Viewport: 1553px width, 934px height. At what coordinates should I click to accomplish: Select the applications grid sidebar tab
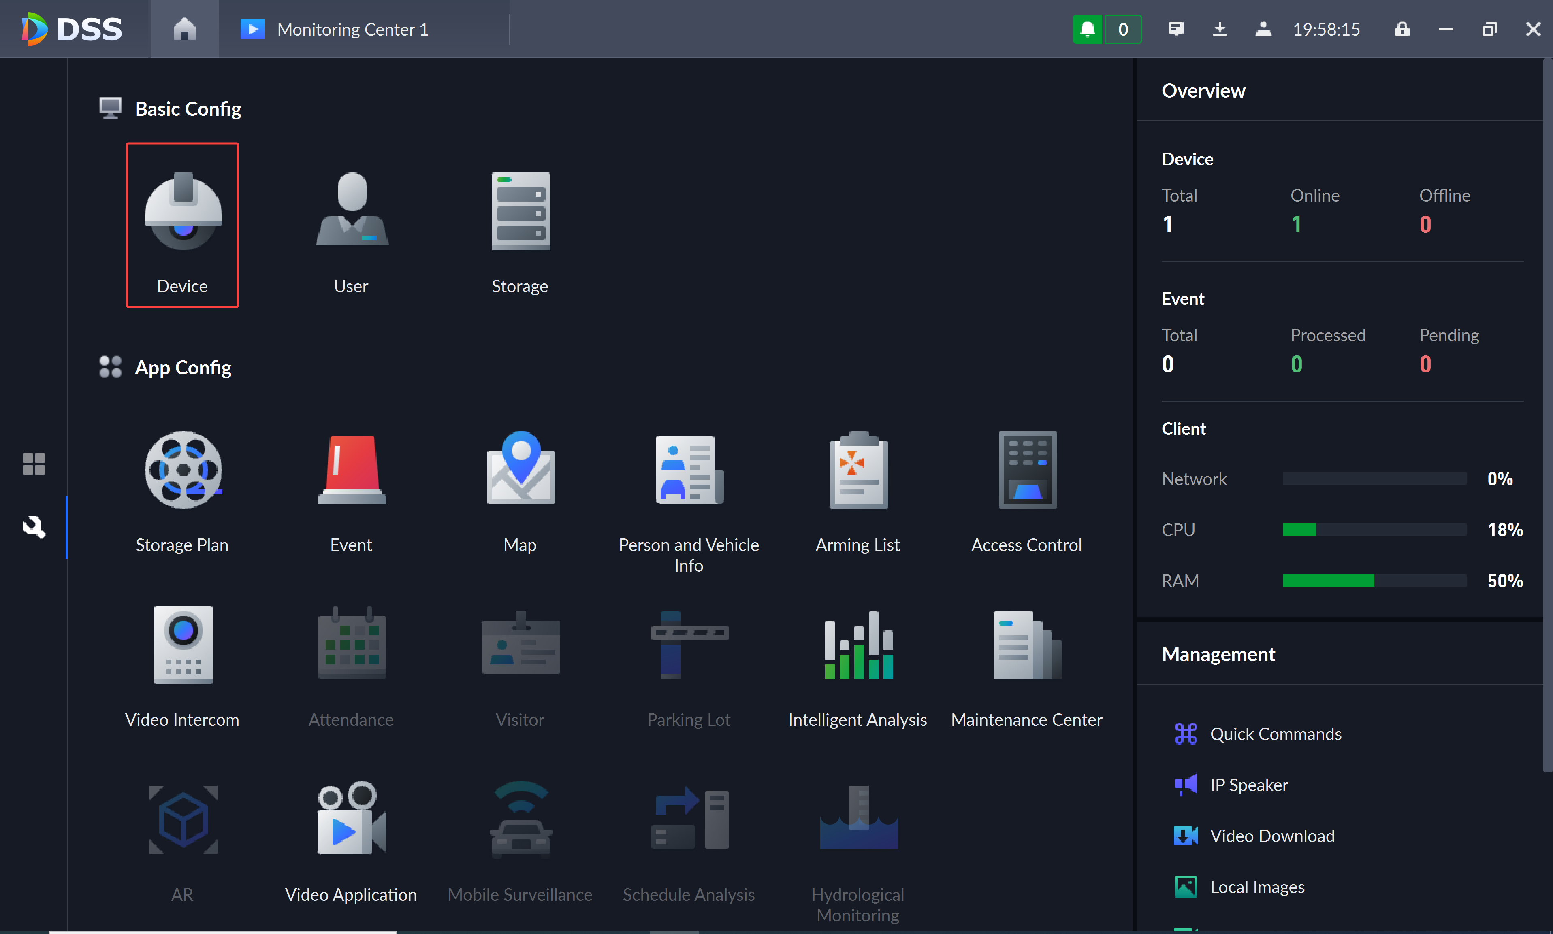(x=34, y=464)
